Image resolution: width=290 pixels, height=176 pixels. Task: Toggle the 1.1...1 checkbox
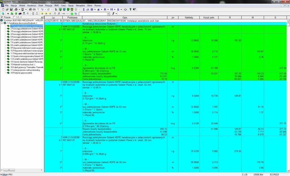click(14, 17)
